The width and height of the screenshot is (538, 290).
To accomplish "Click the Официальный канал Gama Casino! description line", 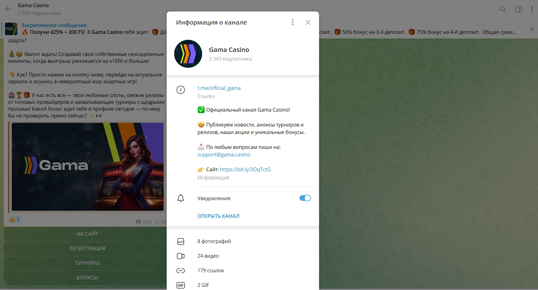I will [x=244, y=110].
